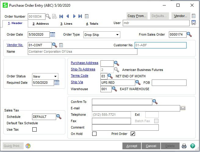Open the vendor memo icon

pyautogui.click(x=61, y=45)
